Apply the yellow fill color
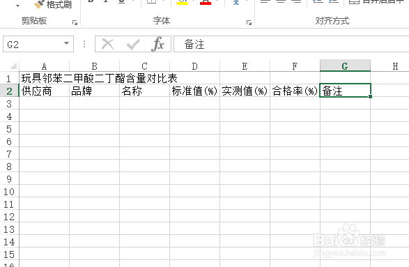 click(182, 3)
